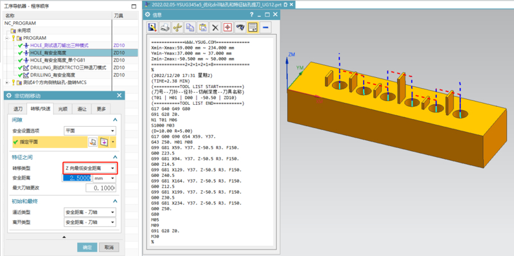
Task: Click the black X delete icon in toolbar
Action: point(215,28)
